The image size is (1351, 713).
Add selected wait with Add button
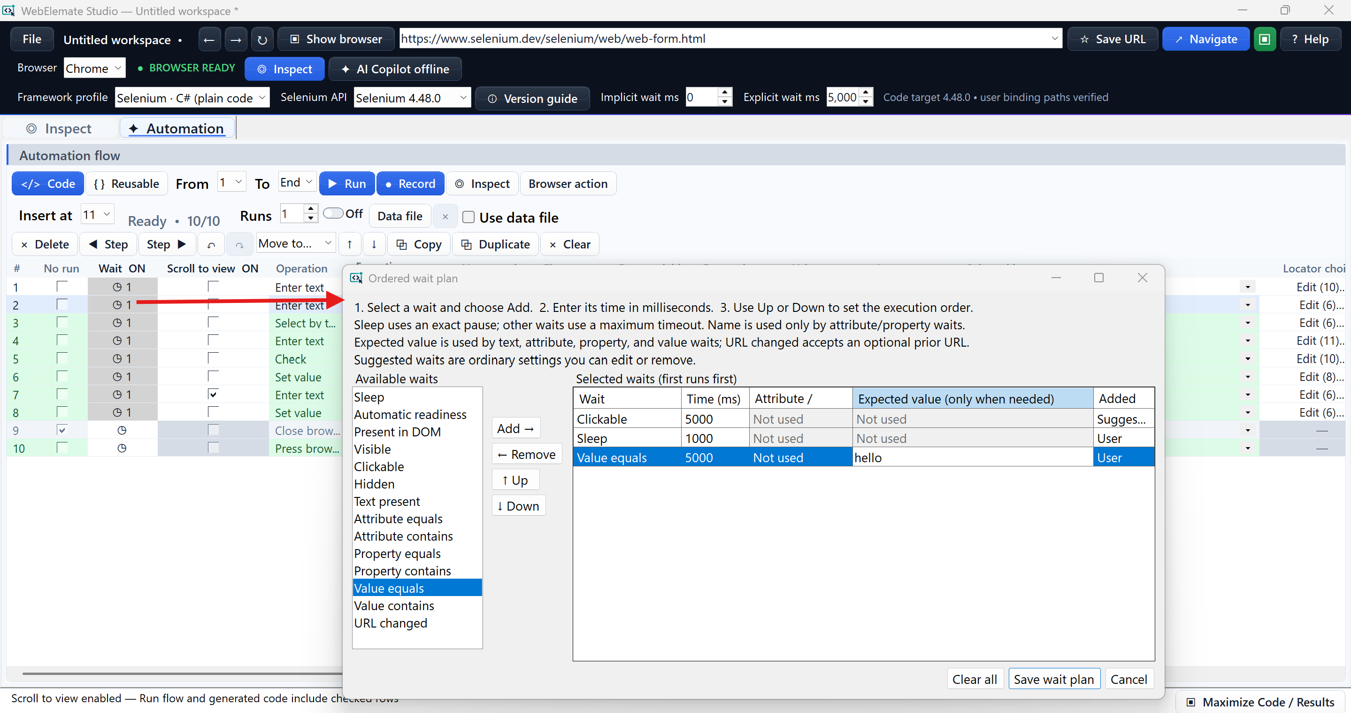[x=515, y=429]
